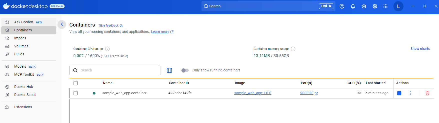Viewport: 439px width, 123px height.
Task: Open the three-dot actions menu
Action: 410,93
